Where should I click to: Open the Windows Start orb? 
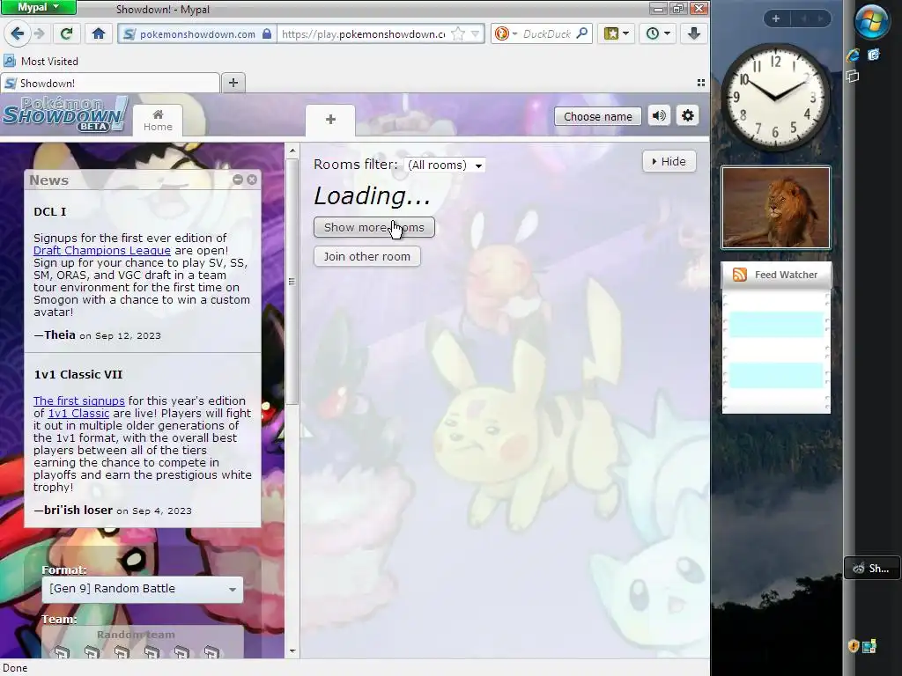click(871, 21)
